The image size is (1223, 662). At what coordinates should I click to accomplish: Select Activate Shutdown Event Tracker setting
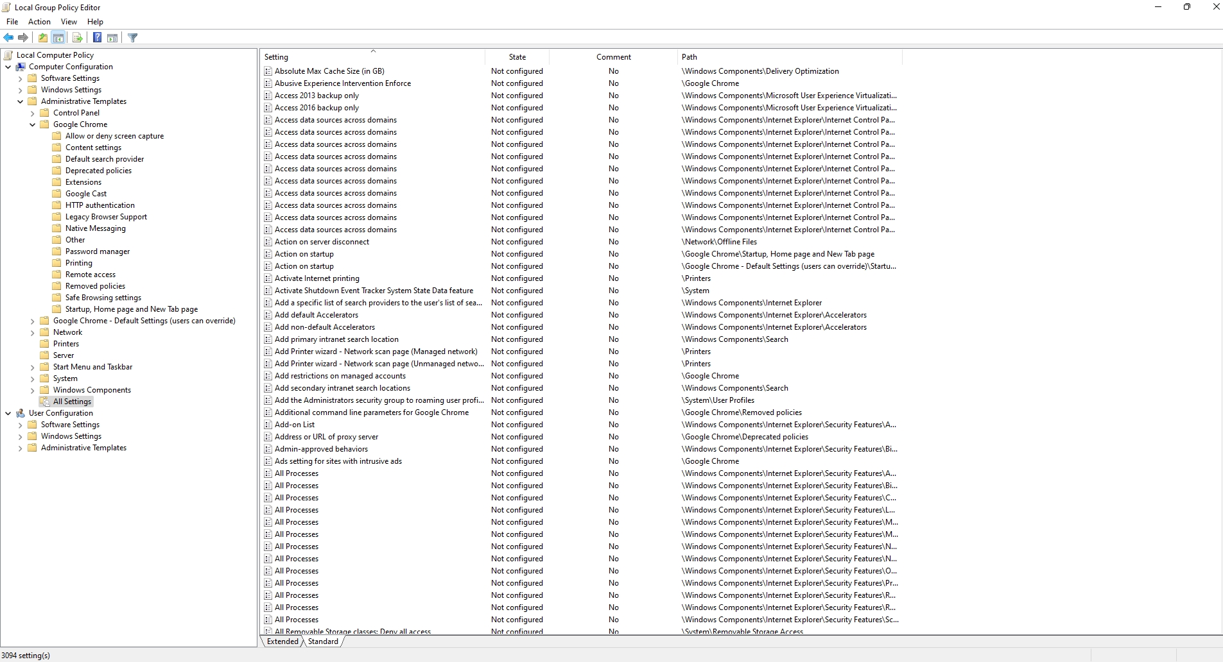click(374, 291)
